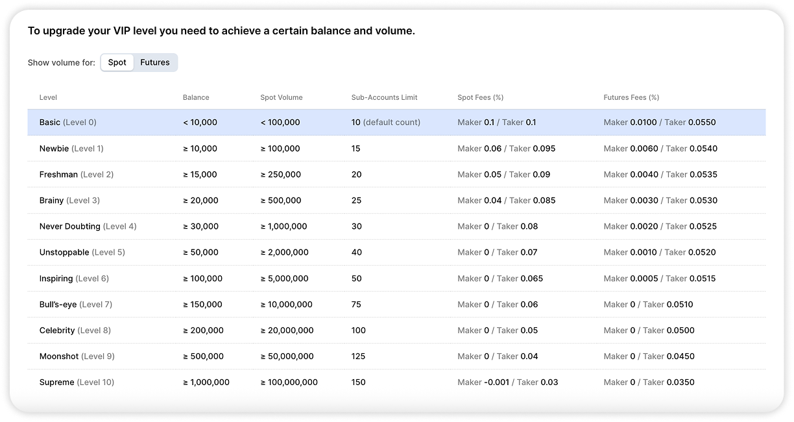794x422 pixels.
Task: Click 'Maker 0.0040 / Taker 0.0535' futures fees
Action: coord(660,174)
